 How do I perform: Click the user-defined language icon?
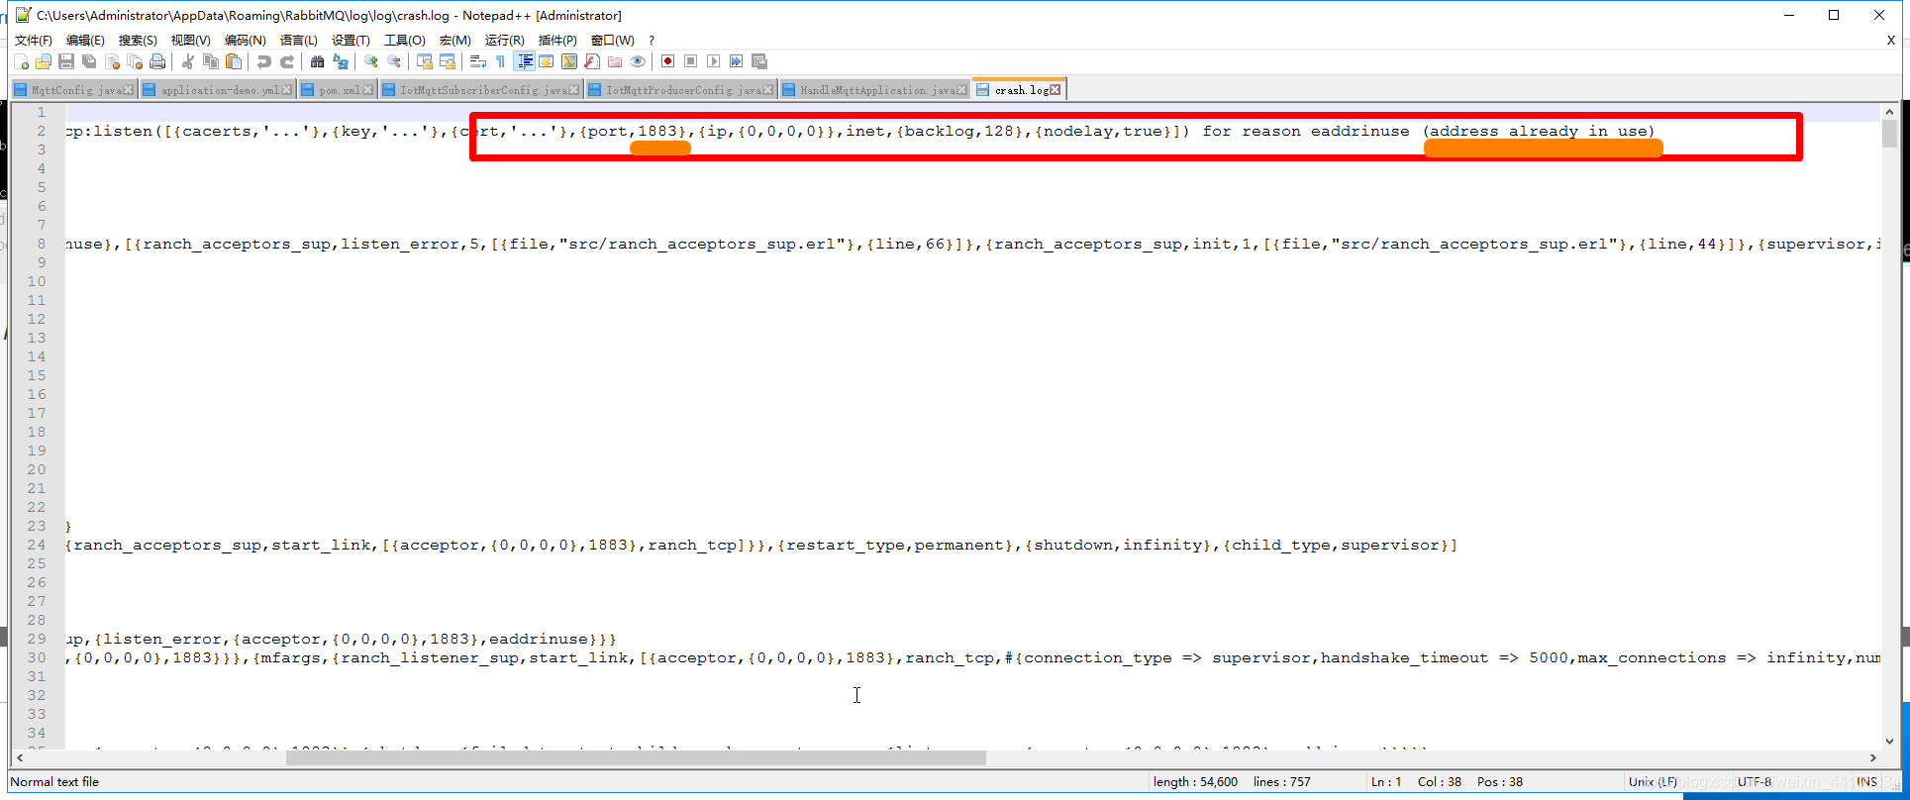(x=546, y=61)
